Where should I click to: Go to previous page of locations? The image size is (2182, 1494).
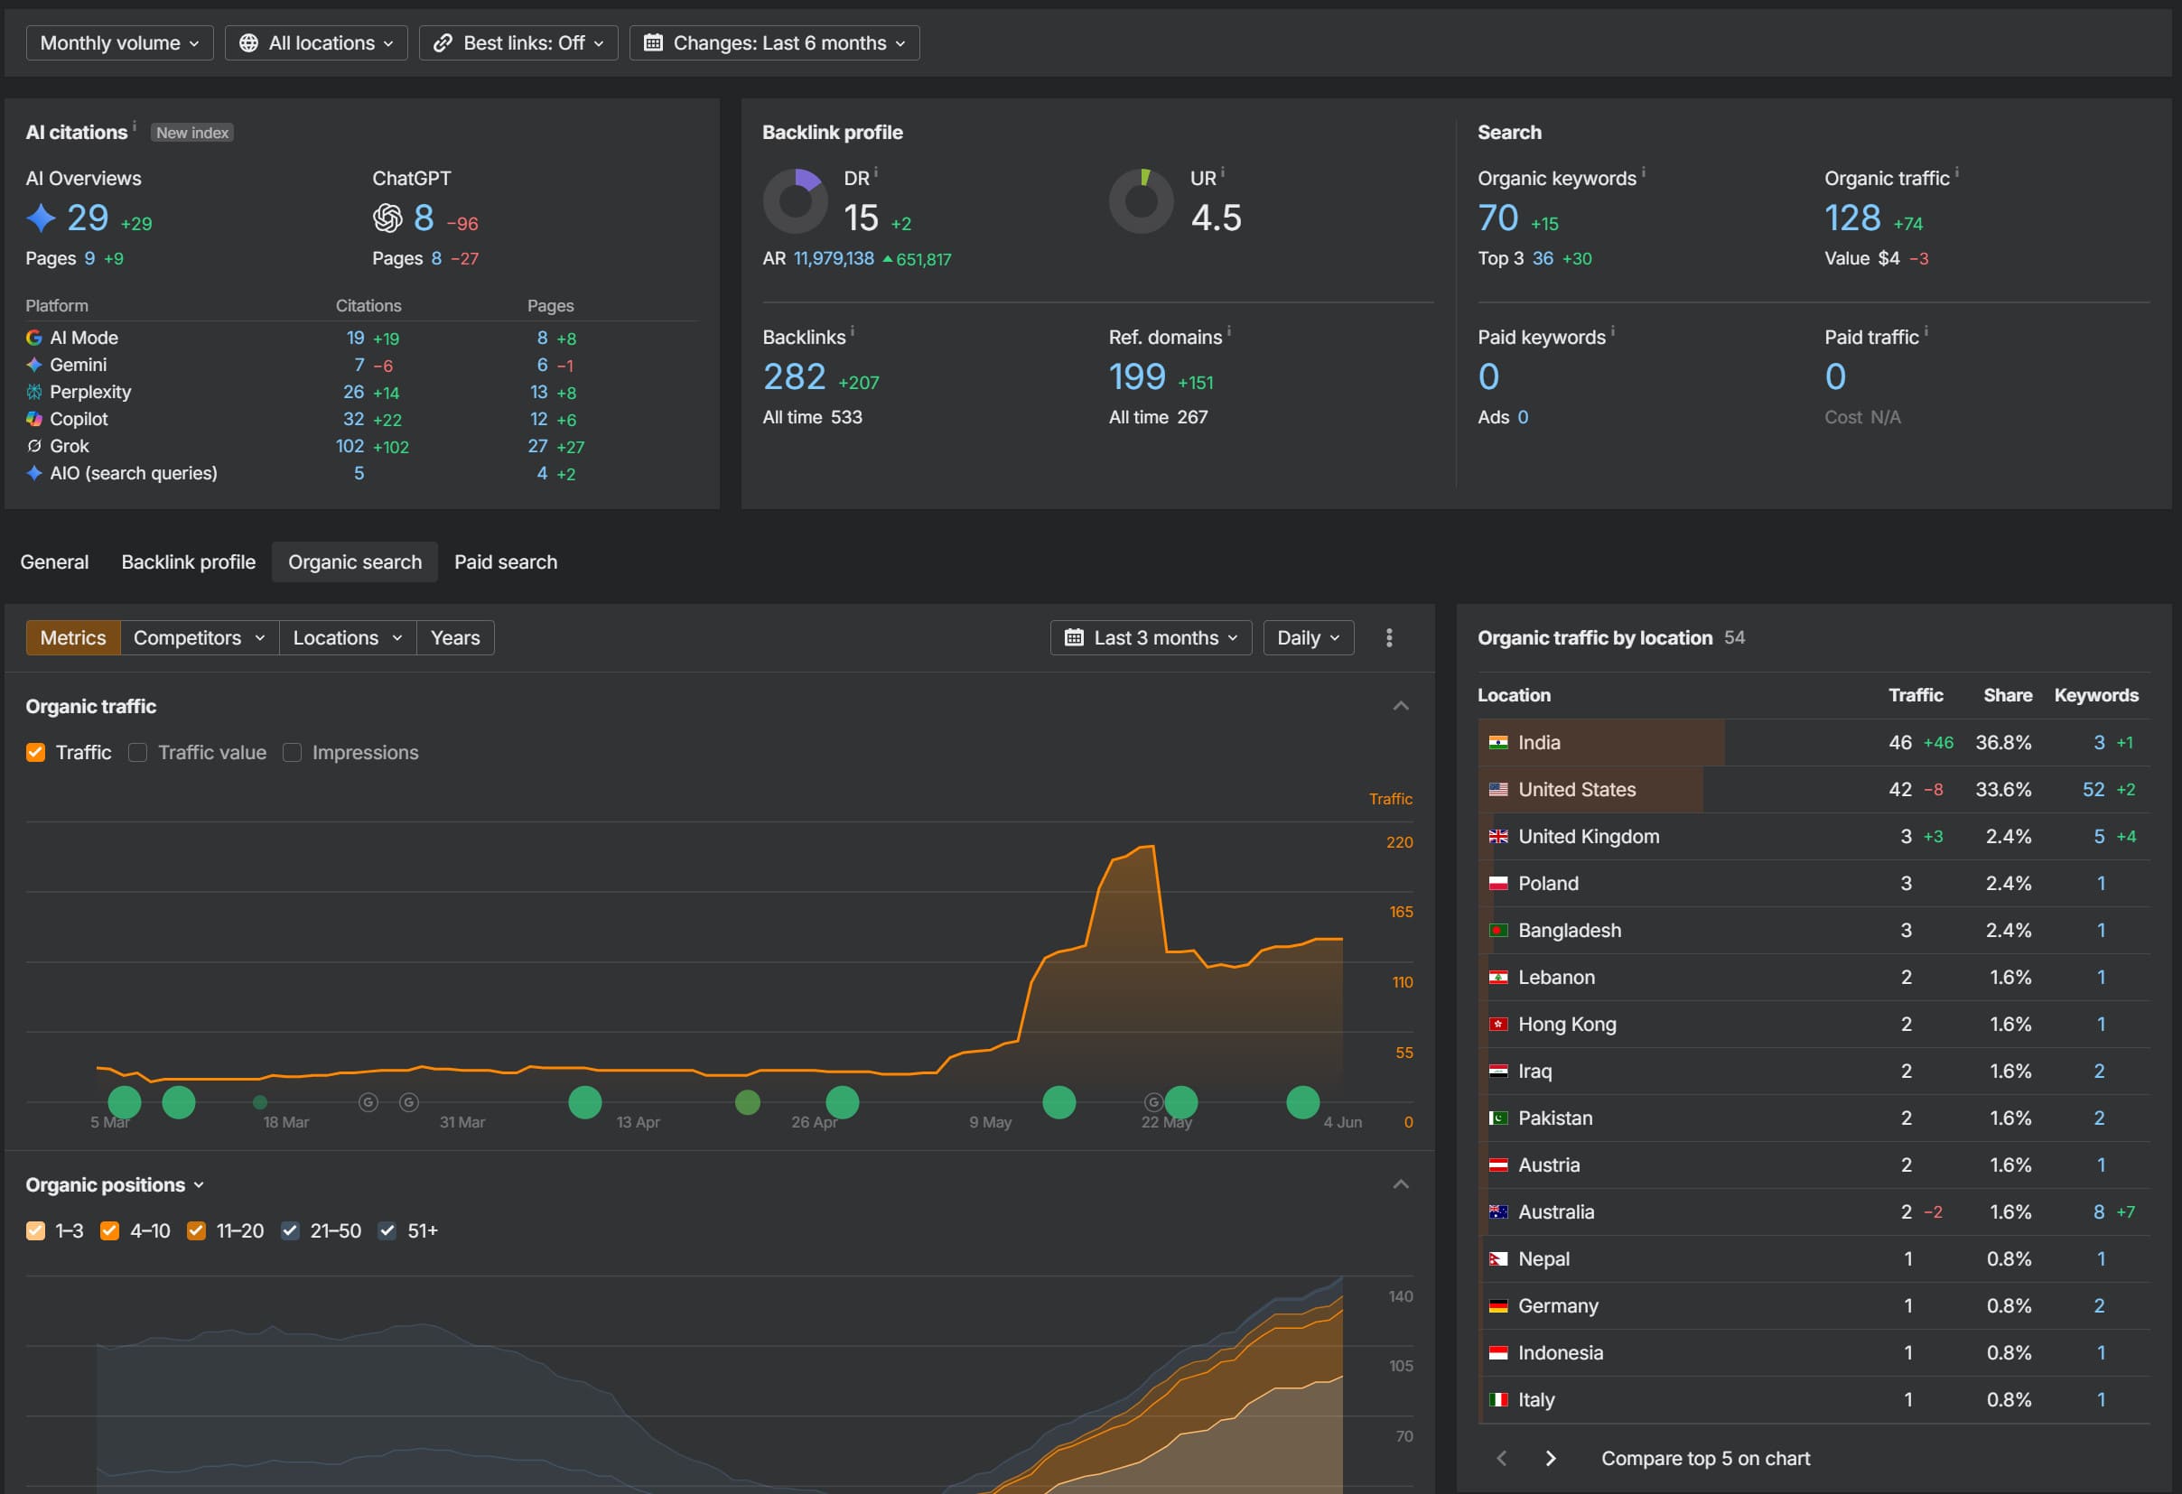pyautogui.click(x=1501, y=1458)
